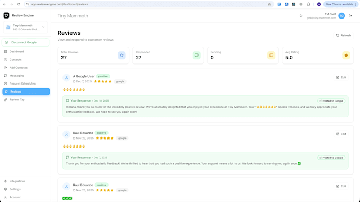This screenshot has width=360, height=202.
Task: Click the five-star rating on Dec 7 review
Action: [x=103, y=81]
